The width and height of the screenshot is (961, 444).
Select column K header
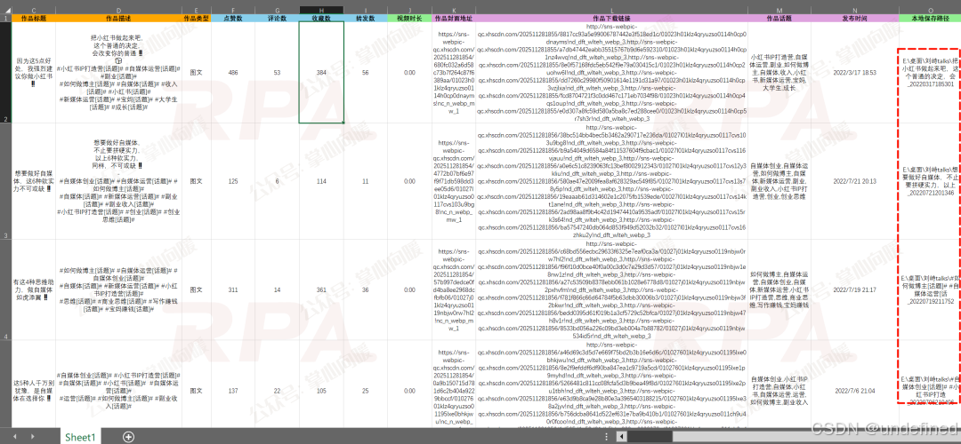pyautogui.click(x=454, y=11)
